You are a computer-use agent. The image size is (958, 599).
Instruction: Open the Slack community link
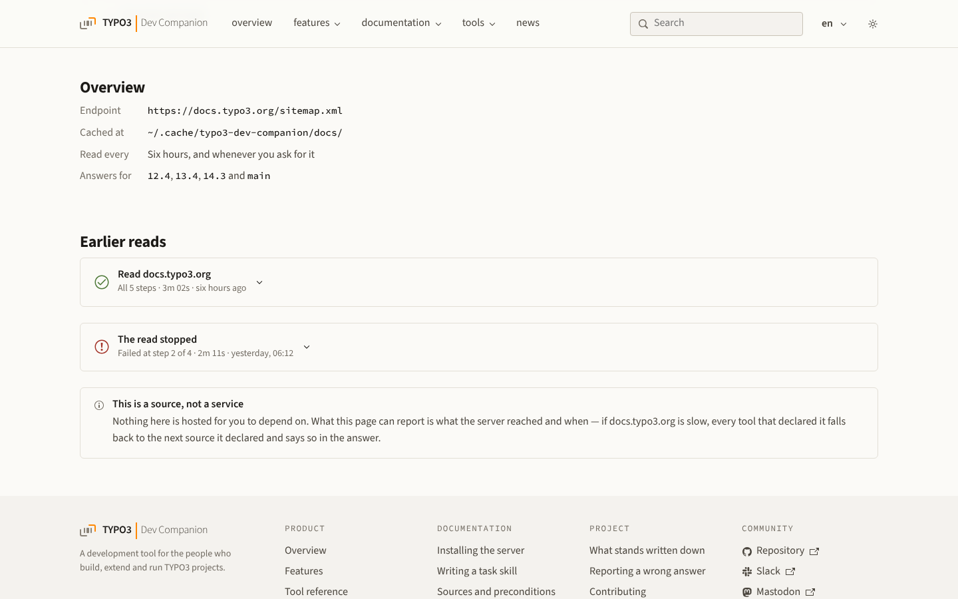(768, 571)
